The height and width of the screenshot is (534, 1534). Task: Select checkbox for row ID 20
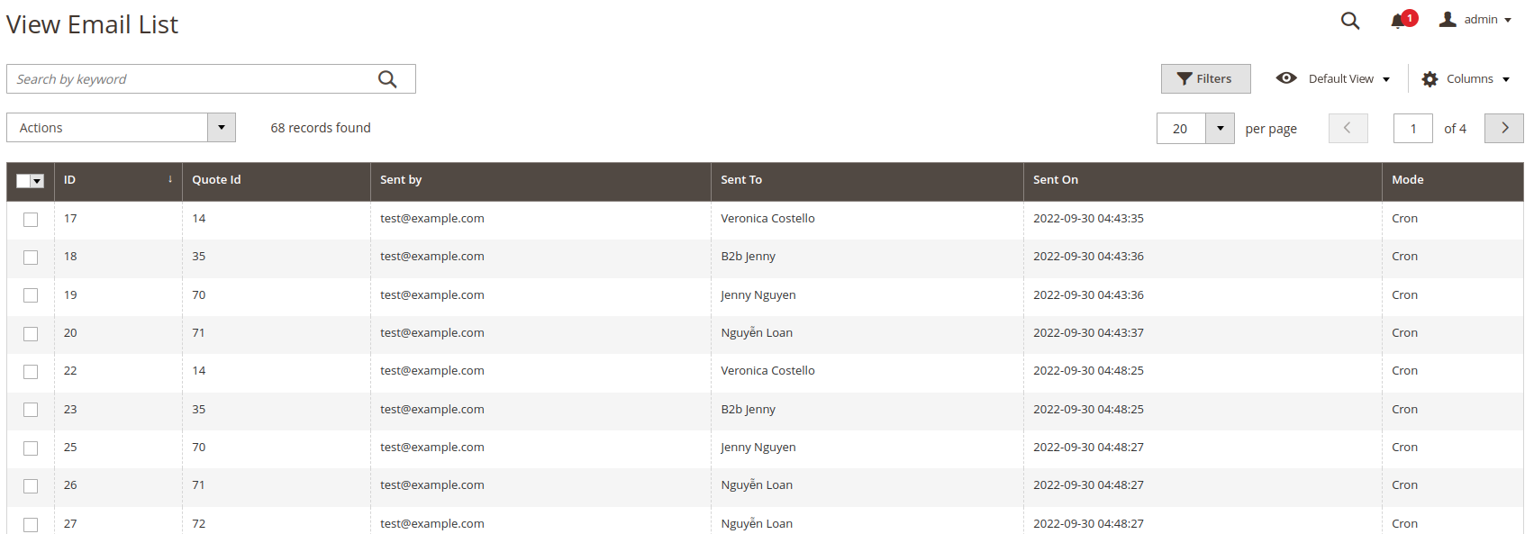[x=31, y=334]
